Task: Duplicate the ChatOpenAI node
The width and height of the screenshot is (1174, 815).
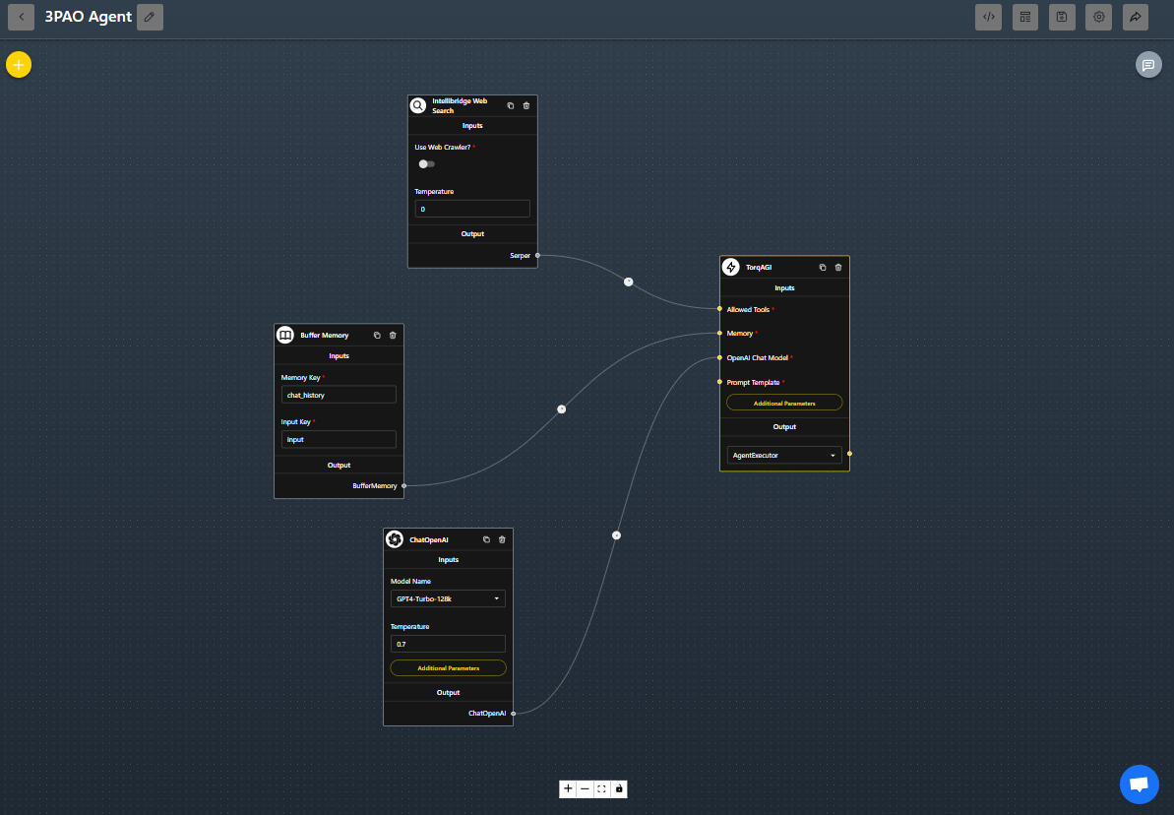Action: (x=486, y=539)
